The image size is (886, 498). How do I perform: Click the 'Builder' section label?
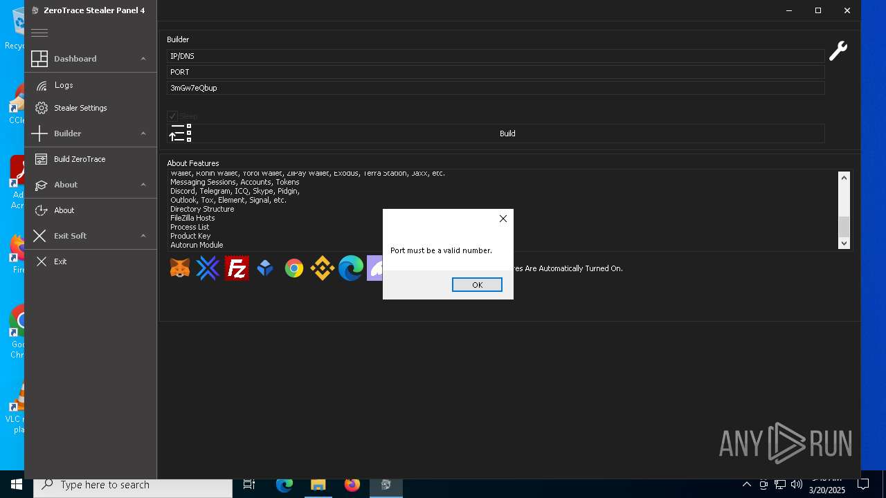tap(178, 39)
